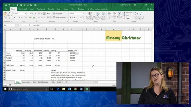Image resolution: width=191 pixels, height=107 pixels.
Task: Open Sort & Filter menu
Action: pyautogui.click(x=136, y=16)
